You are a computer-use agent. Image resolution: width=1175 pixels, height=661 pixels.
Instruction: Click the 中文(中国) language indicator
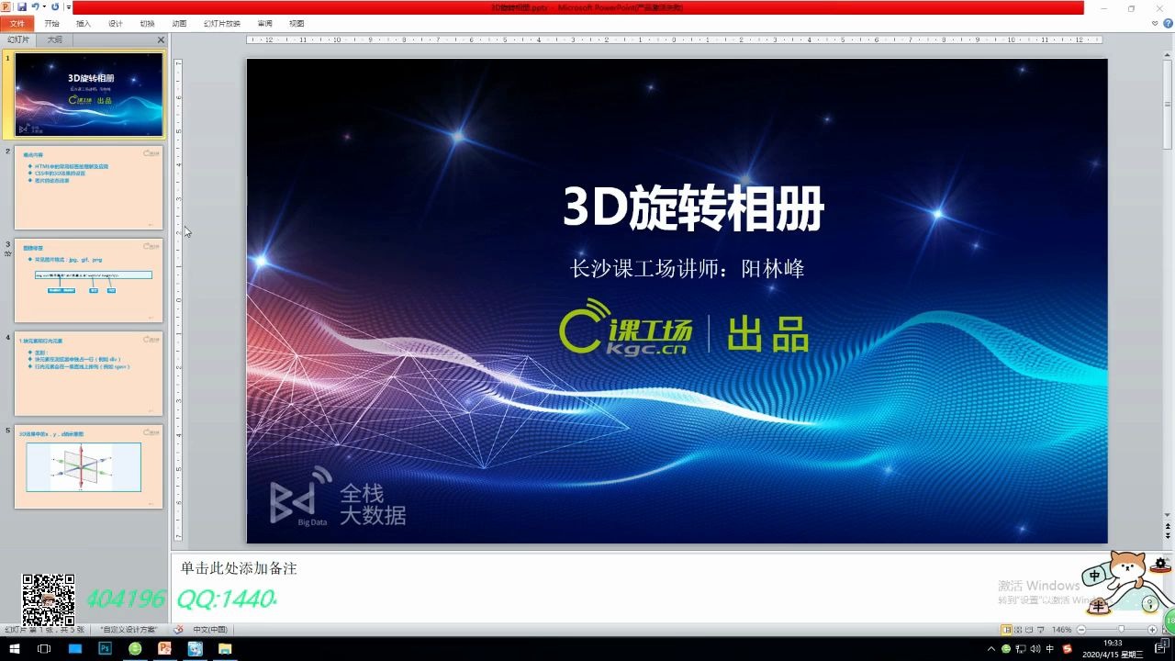click(210, 630)
